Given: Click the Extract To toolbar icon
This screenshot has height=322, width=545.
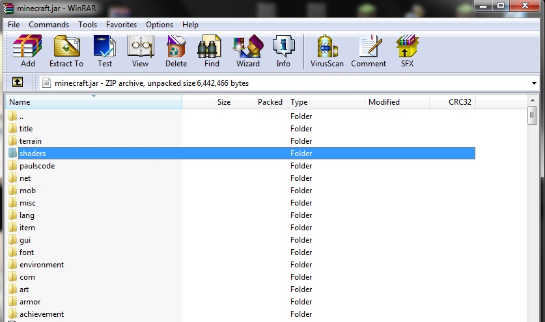Looking at the screenshot, I should 66,46.
